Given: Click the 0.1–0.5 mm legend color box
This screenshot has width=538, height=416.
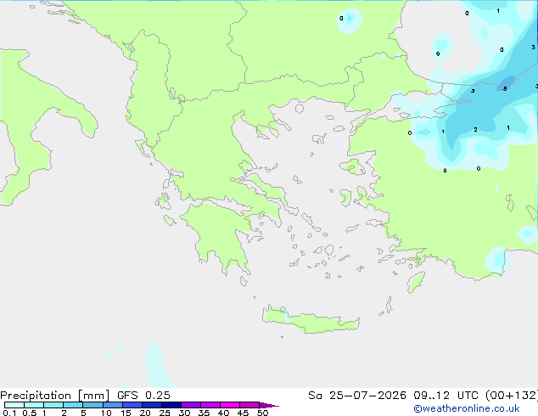Looking at the screenshot, I should click(x=14, y=405).
